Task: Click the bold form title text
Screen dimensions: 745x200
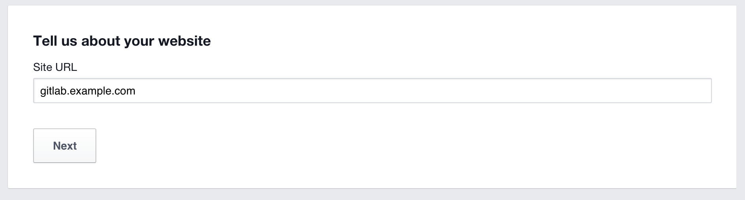Action: point(122,41)
